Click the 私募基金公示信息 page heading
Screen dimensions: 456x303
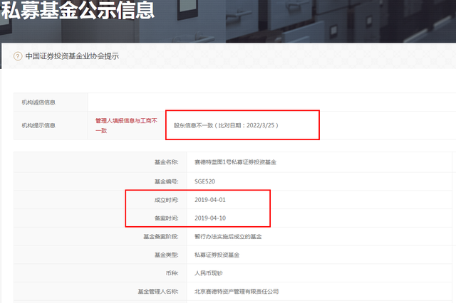click(78, 10)
